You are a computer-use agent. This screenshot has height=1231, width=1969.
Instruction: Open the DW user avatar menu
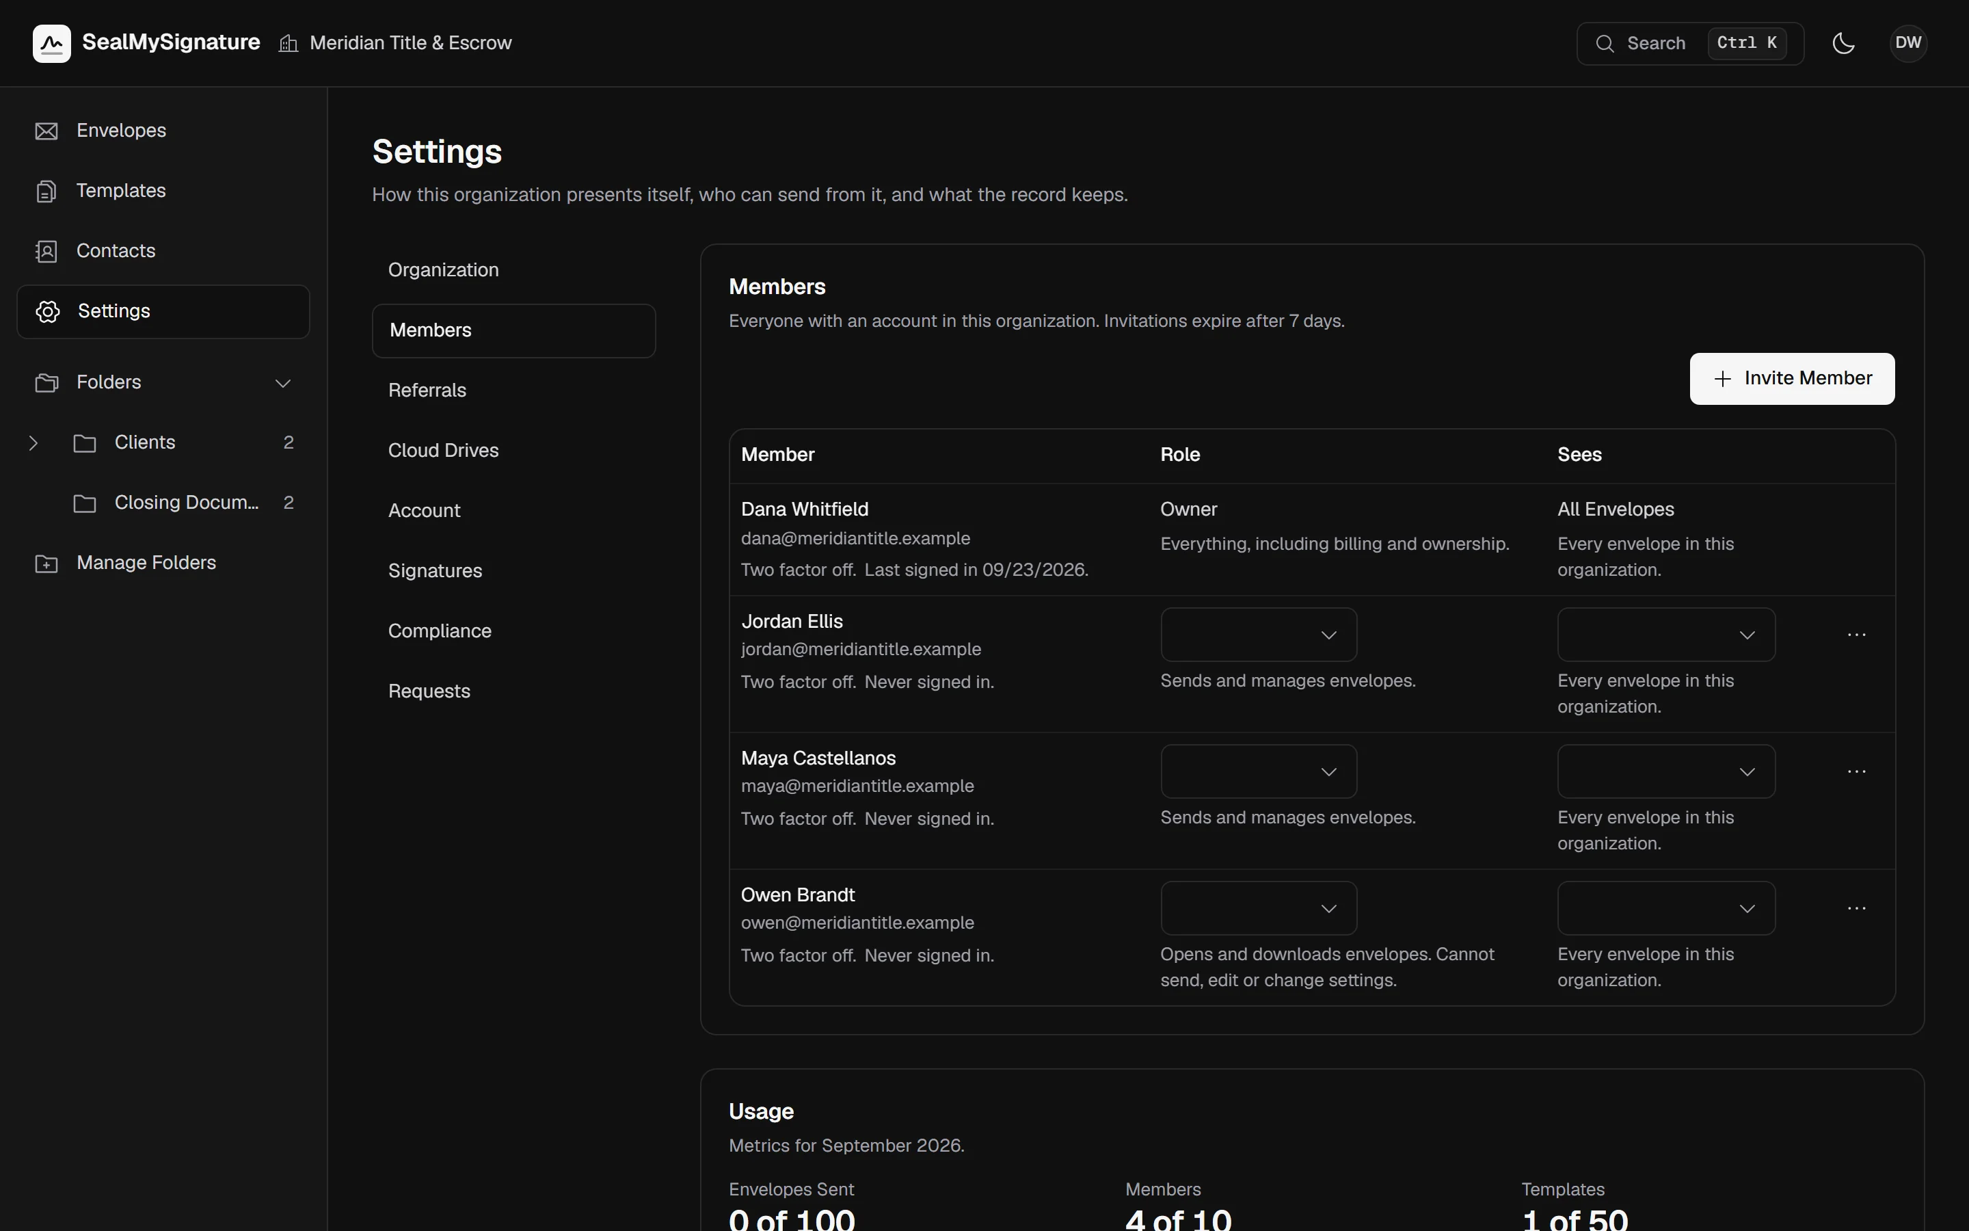pyautogui.click(x=1908, y=43)
